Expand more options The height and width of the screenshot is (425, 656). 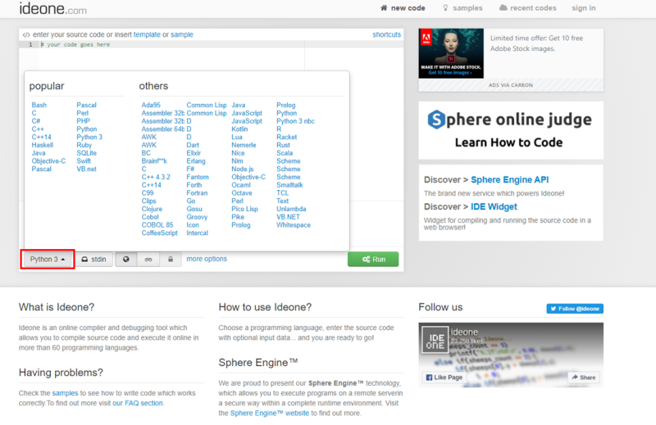[207, 259]
